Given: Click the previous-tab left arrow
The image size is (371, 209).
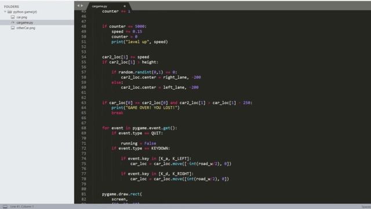Looking at the screenshot, I should (x=78, y=6).
